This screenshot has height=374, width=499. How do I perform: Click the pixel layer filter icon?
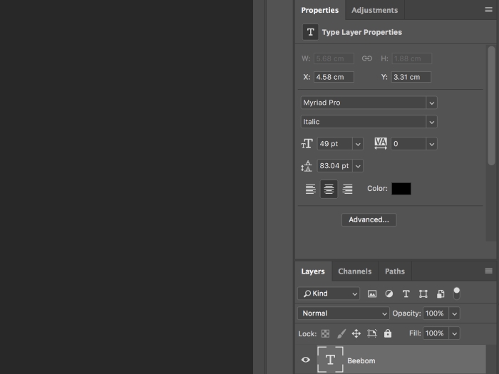click(372, 294)
